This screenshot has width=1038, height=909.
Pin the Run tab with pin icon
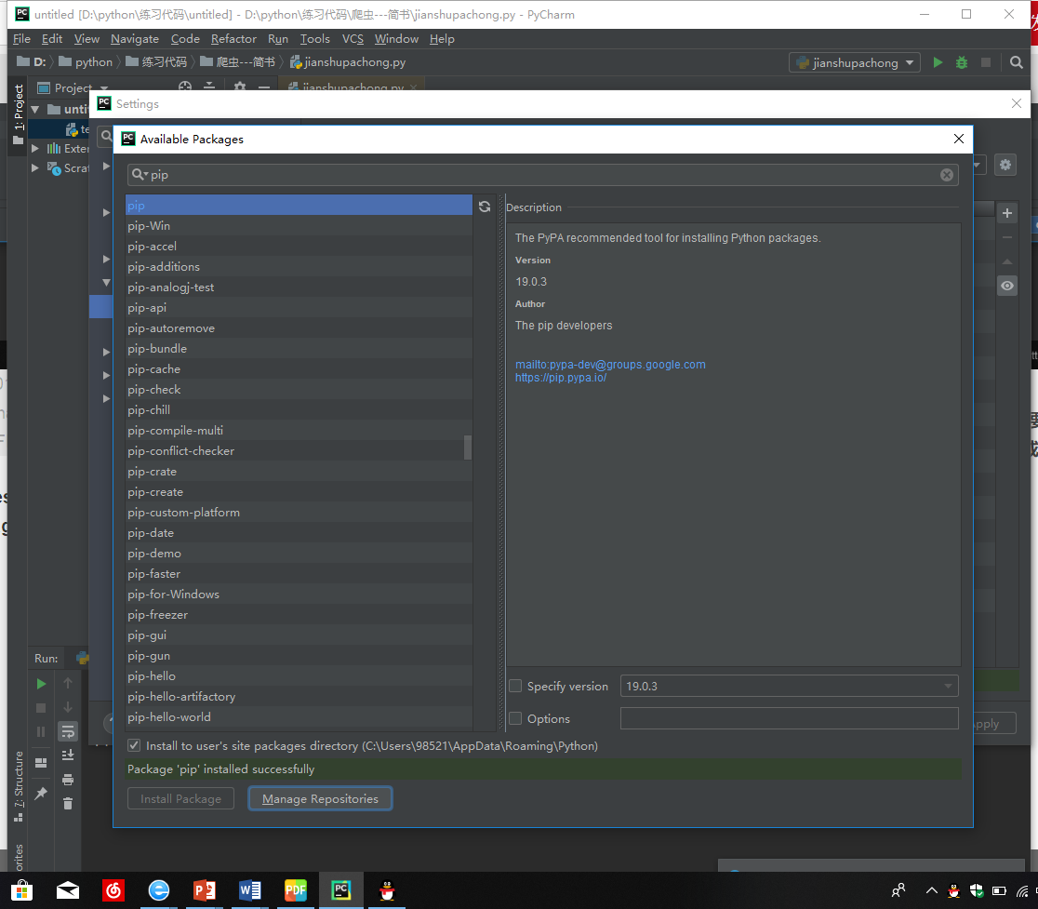point(41,793)
